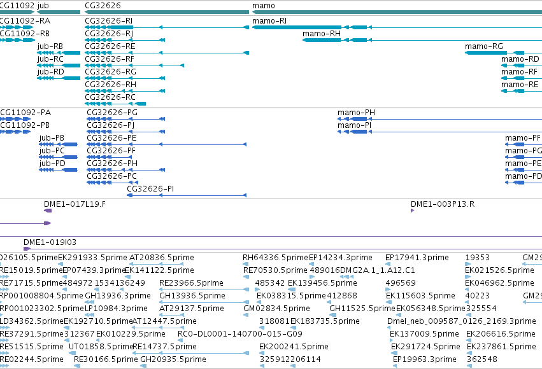Click transcript mamo-RI
The image size is (542, 369).
269,21
